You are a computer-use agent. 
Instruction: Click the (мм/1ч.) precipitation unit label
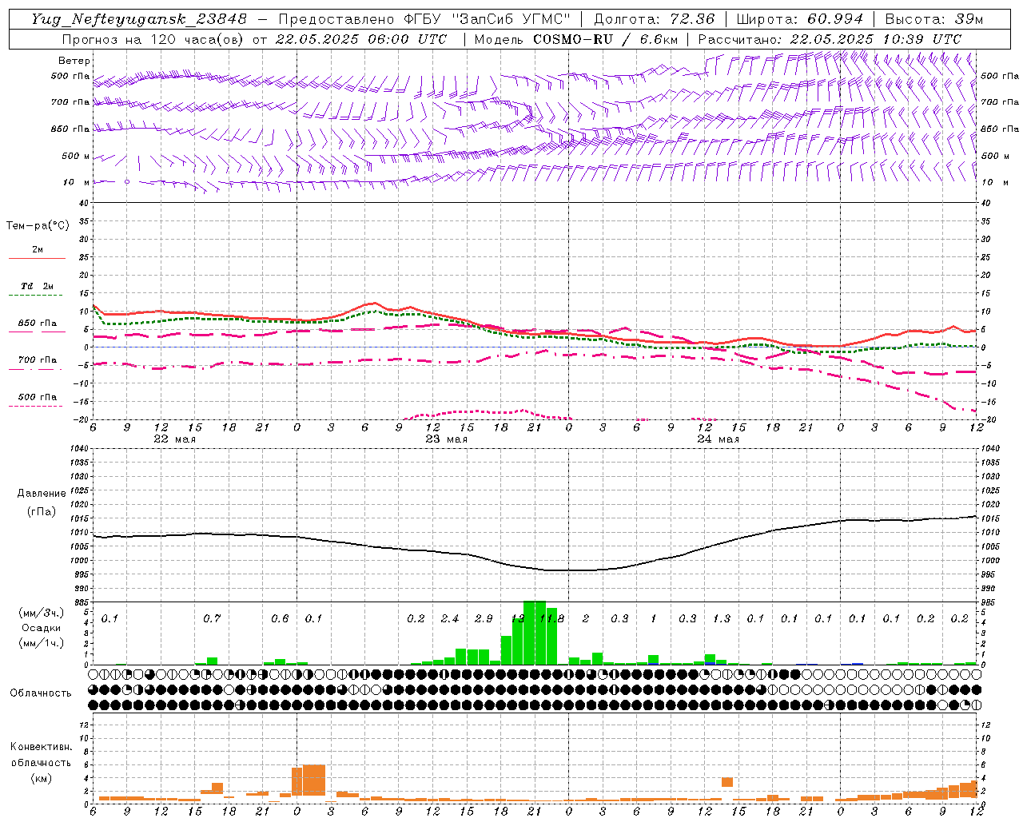pos(41,643)
